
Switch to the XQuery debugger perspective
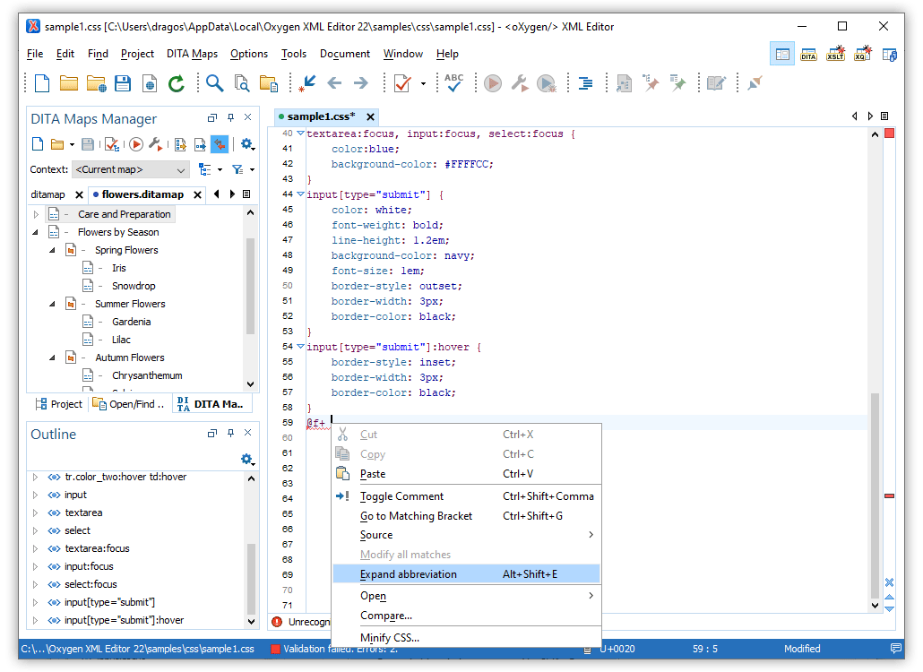[x=862, y=54]
